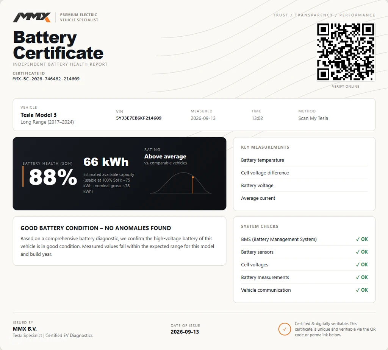Click the Tesla Model 3 vehicle name
The width and height of the screenshot is (388, 350).
point(39,115)
